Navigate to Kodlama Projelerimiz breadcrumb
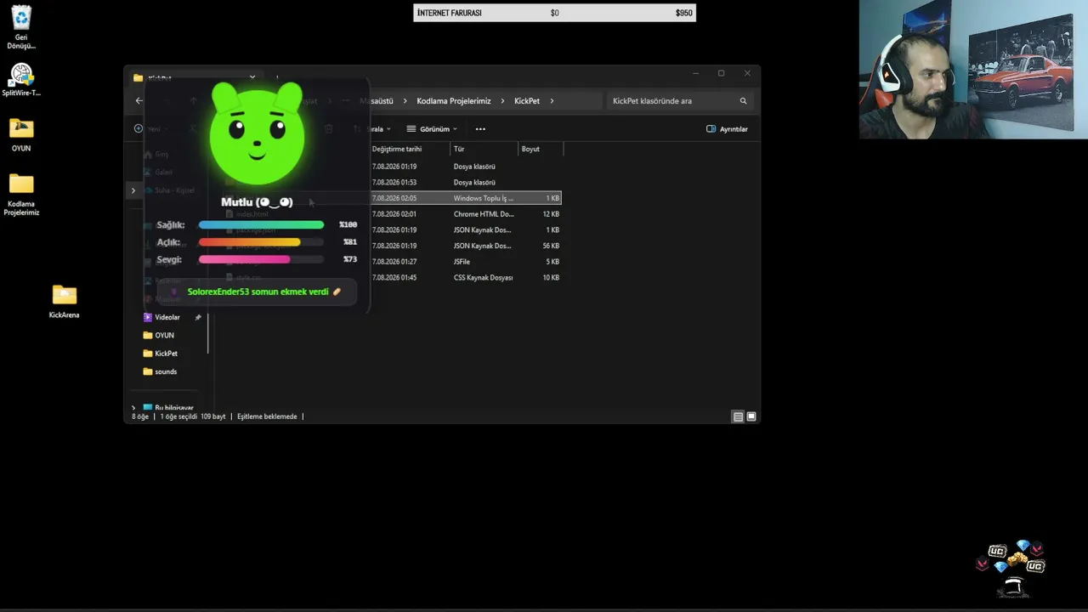The height and width of the screenshot is (612, 1088). pos(454,101)
